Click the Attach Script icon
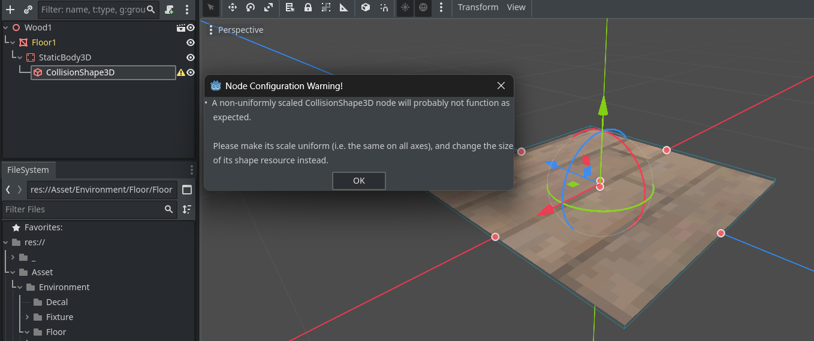814x341 pixels. pos(170,10)
